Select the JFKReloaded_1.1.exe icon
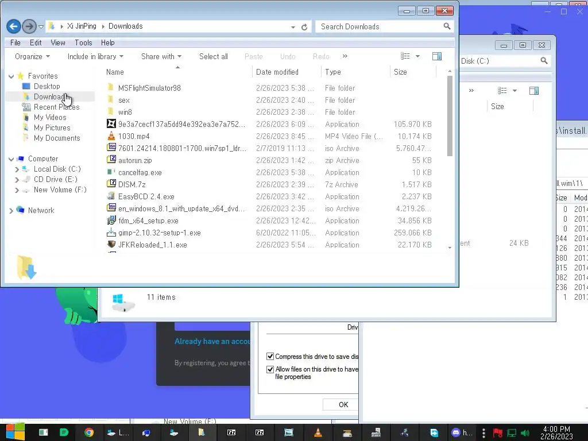Viewport: 588px width, 441px height. pos(111,244)
